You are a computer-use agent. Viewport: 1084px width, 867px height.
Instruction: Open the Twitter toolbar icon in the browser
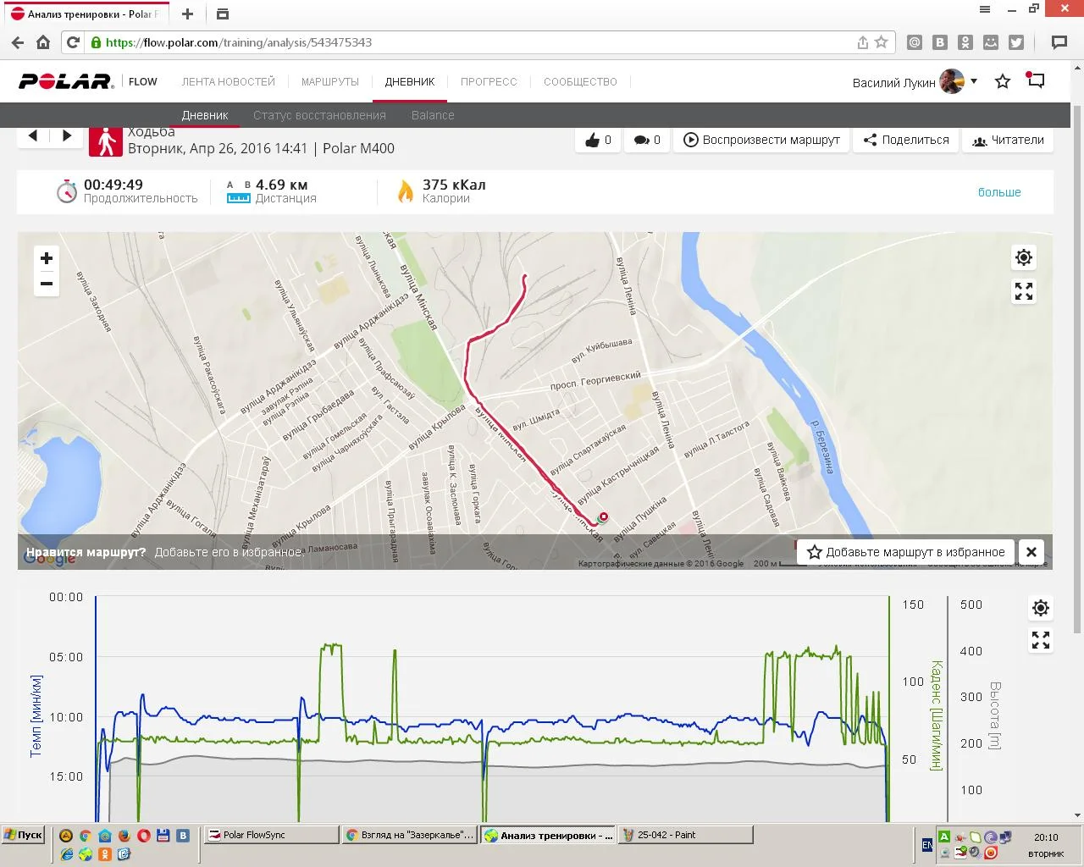pyautogui.click(x=1016, y=42)
